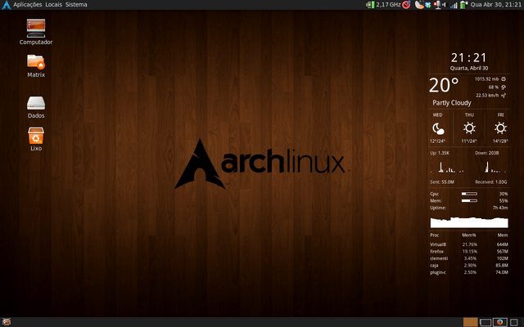Click the THU forecast sun icon
Image resolution: width=524 pixels, height=327 pixels.
click(469, 128)
